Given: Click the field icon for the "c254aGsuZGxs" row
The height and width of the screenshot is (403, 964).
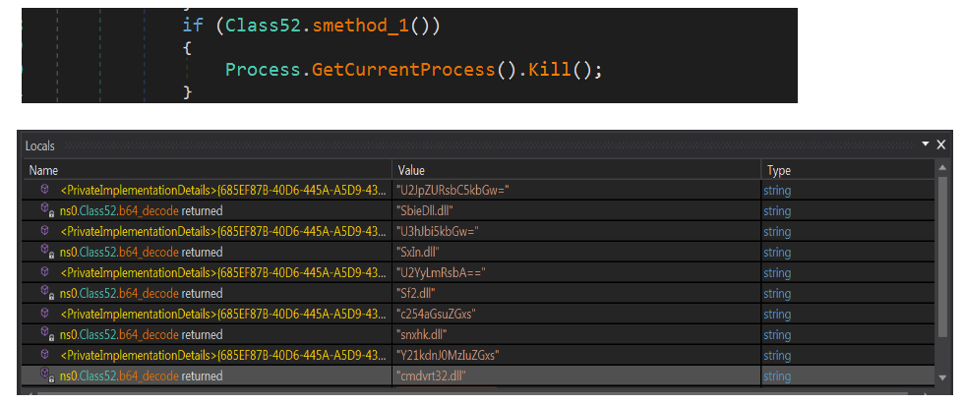Looking at the screenshot, I should 44,314.
